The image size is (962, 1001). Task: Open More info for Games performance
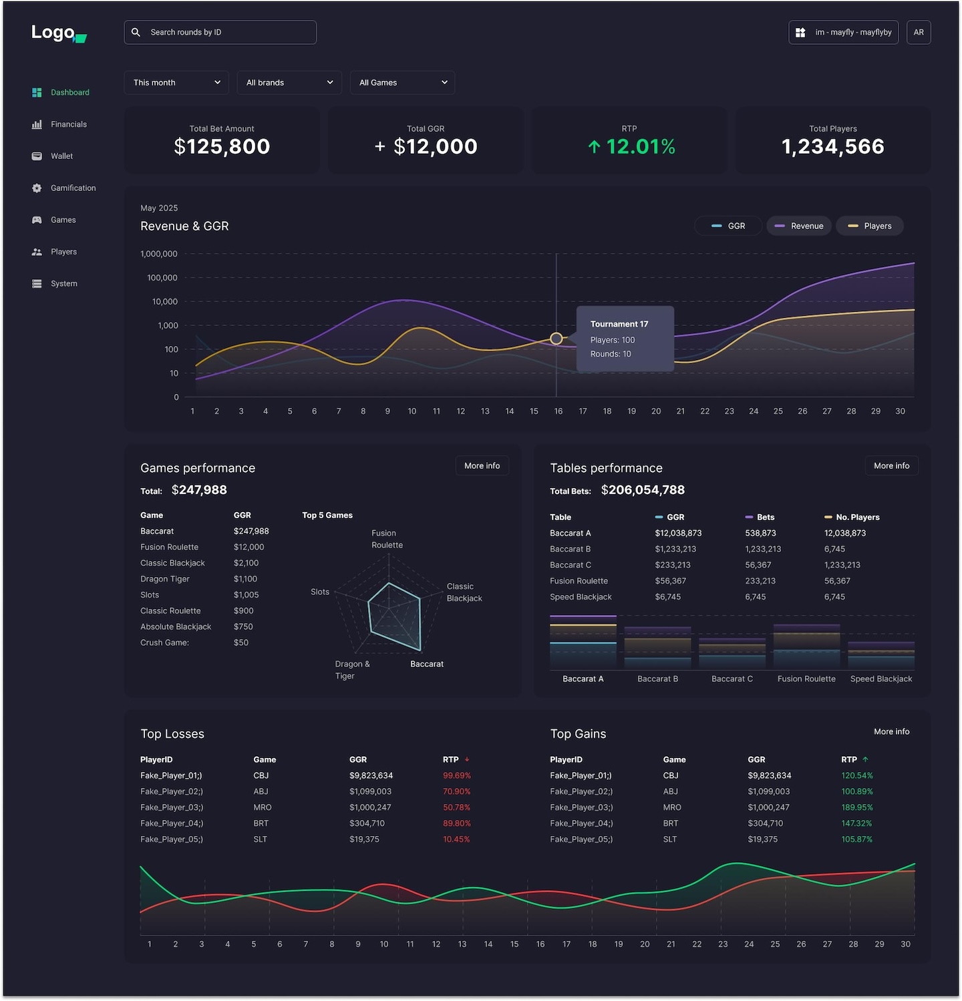point(482,465)
